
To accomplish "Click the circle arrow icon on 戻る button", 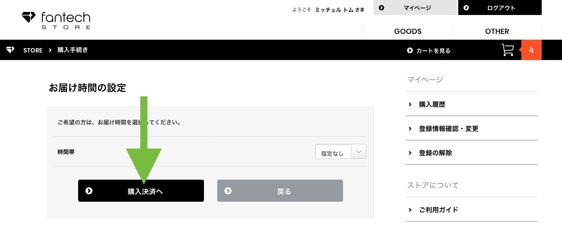I will coord(228,191).
